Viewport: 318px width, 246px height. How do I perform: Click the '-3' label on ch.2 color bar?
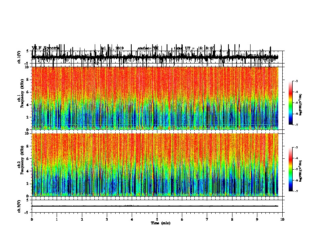(296, 148)
